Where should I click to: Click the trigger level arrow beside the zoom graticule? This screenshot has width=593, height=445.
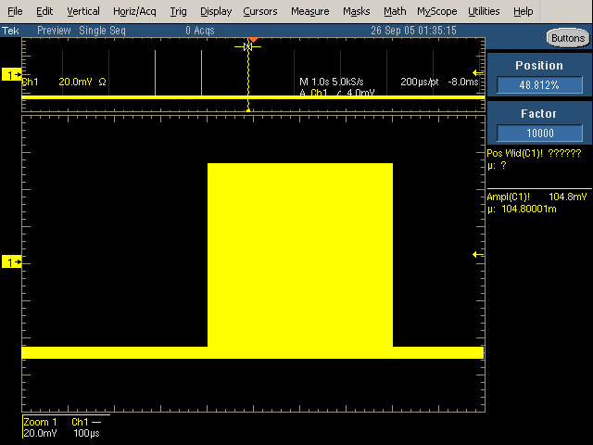pyautogui.click(x=478, y=254)
